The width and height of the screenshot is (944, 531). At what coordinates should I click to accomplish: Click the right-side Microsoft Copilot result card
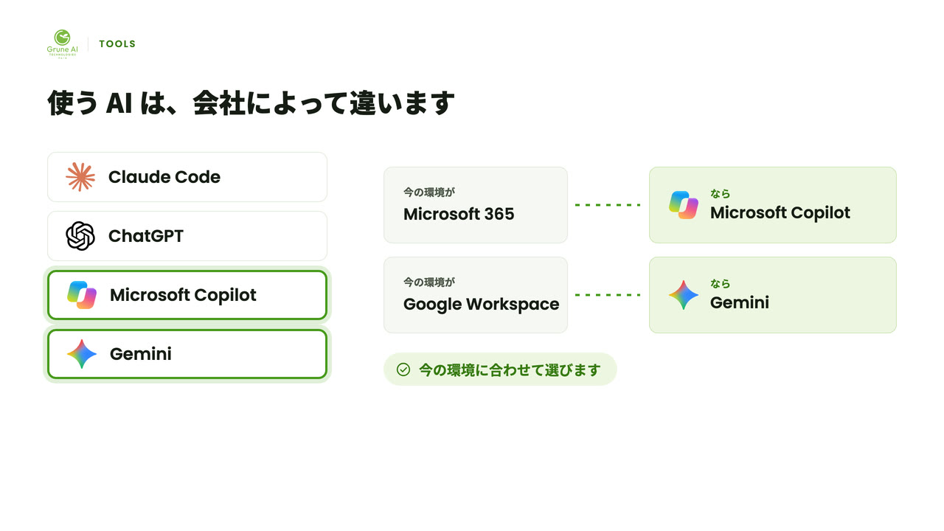click(x=773, y=205)
